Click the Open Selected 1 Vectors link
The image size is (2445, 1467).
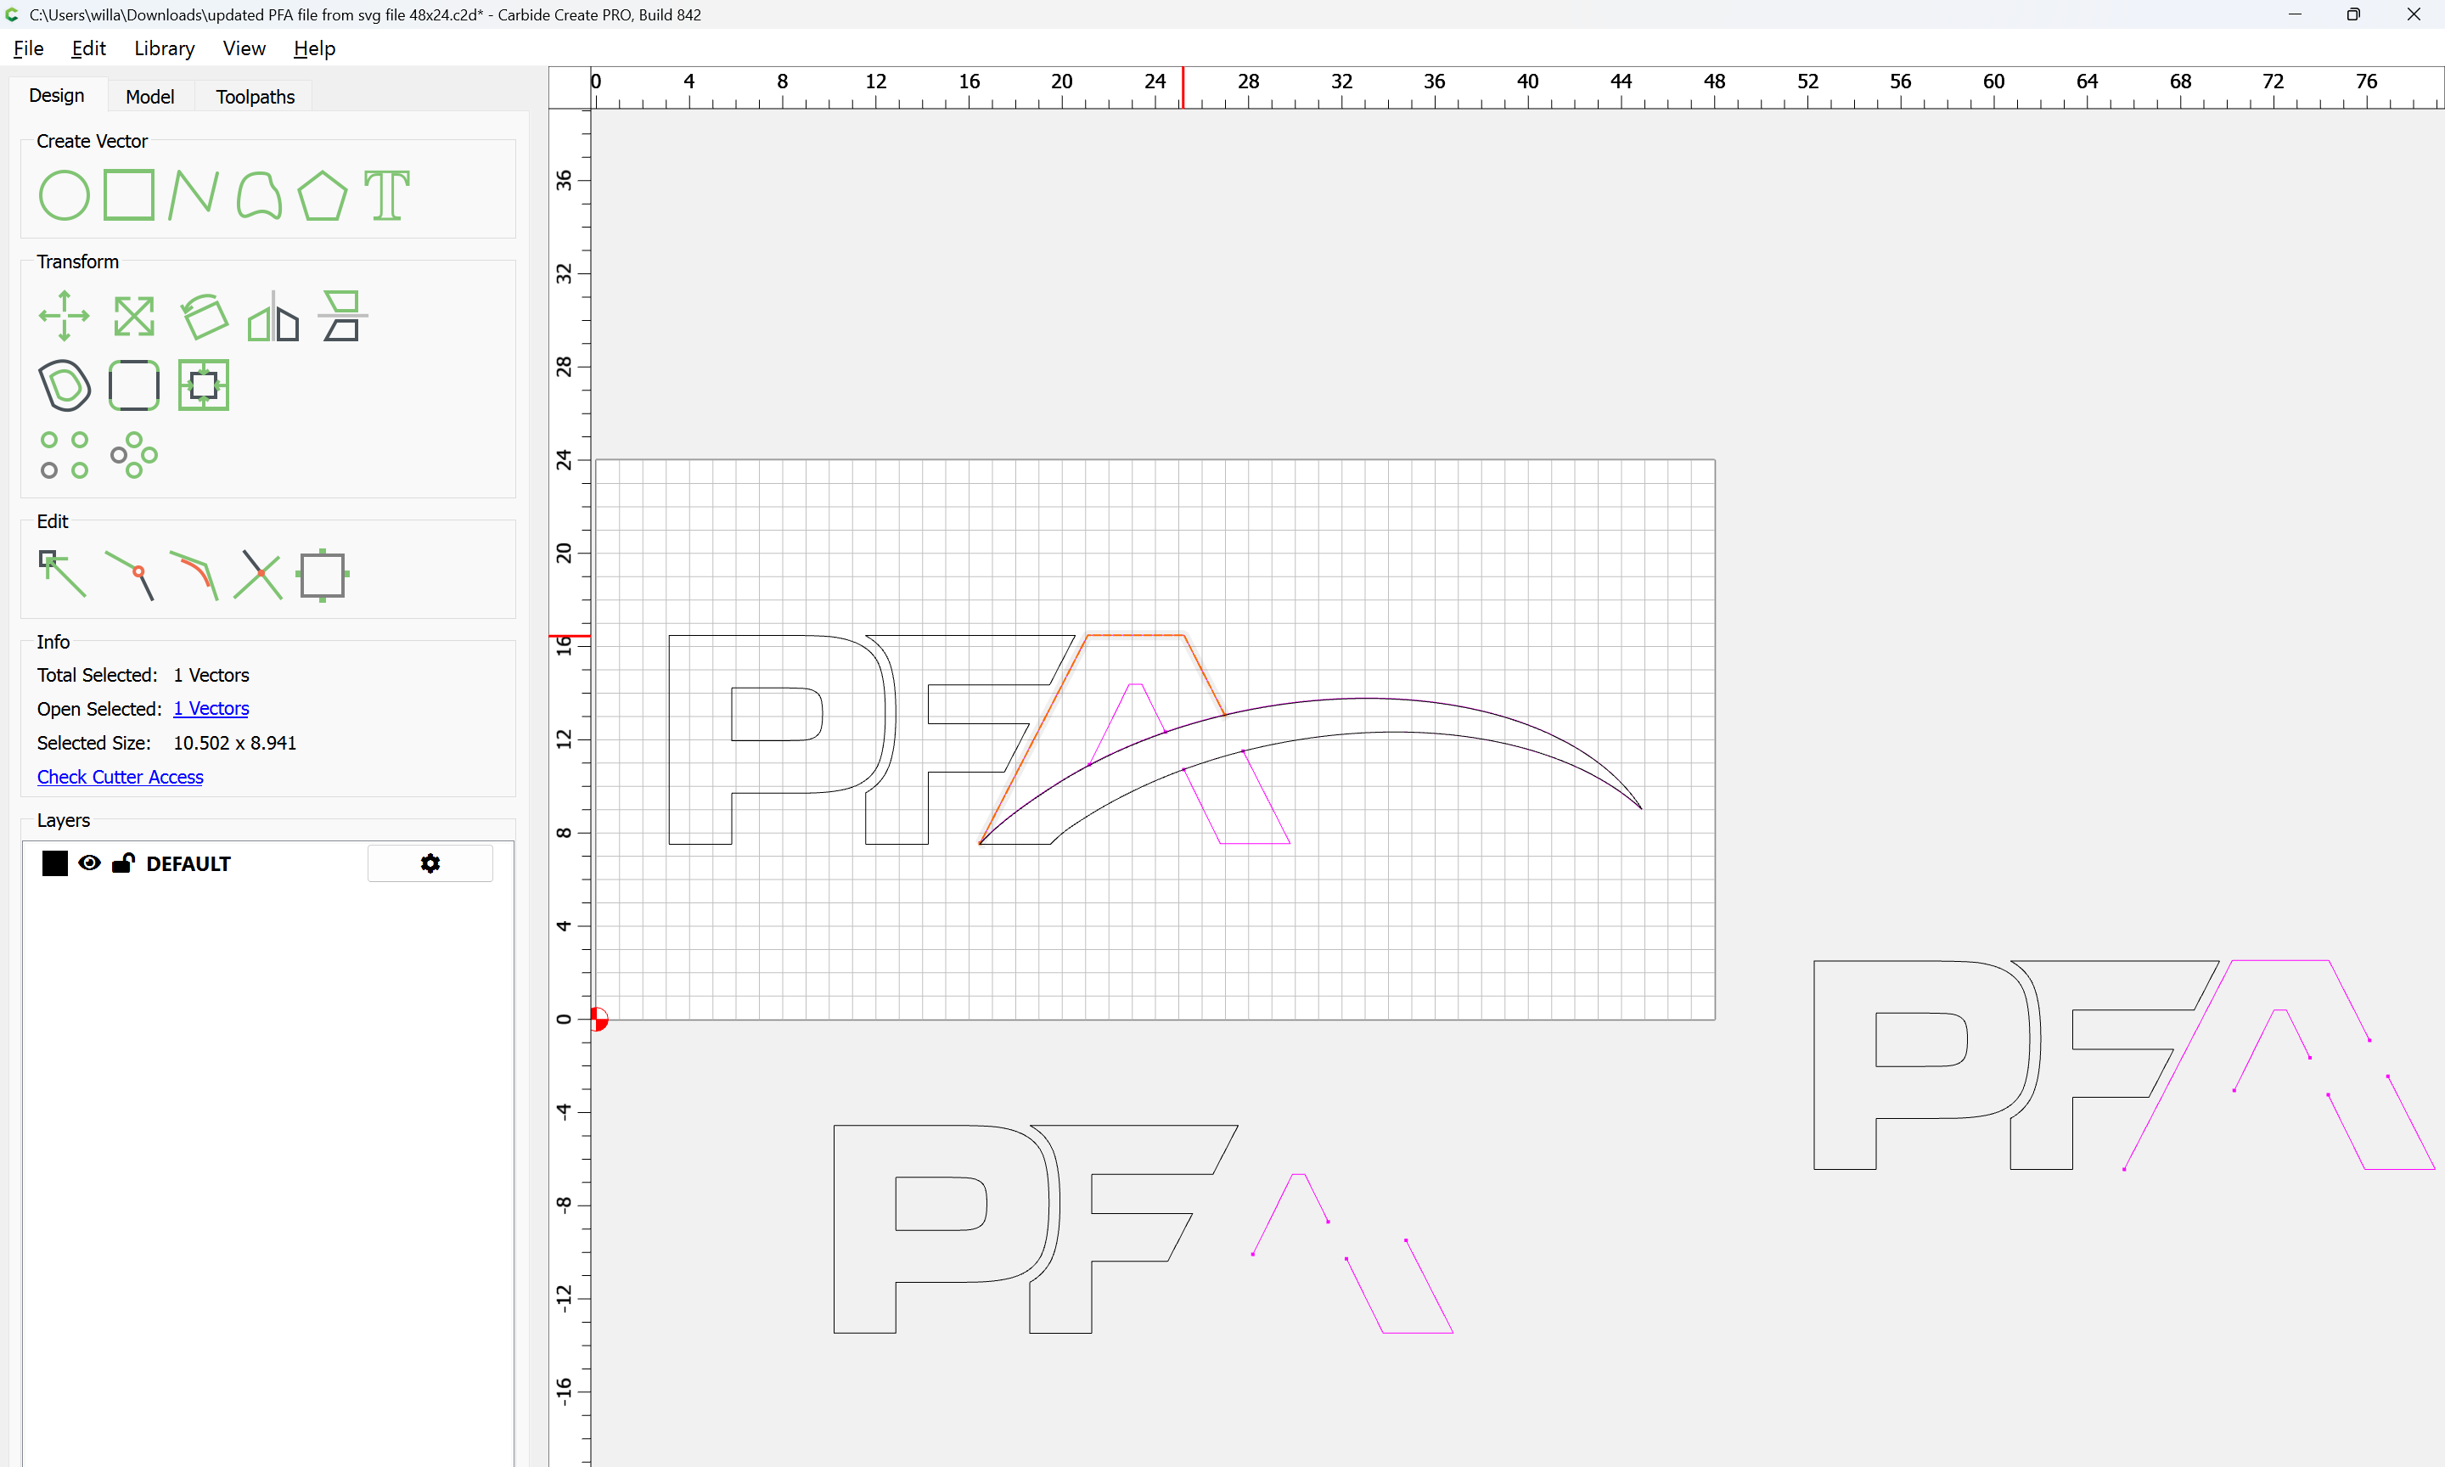click(211, 709)
